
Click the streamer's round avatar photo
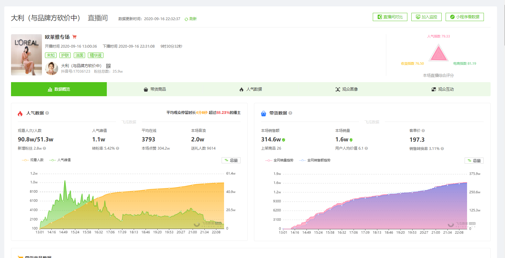[51, 68]
